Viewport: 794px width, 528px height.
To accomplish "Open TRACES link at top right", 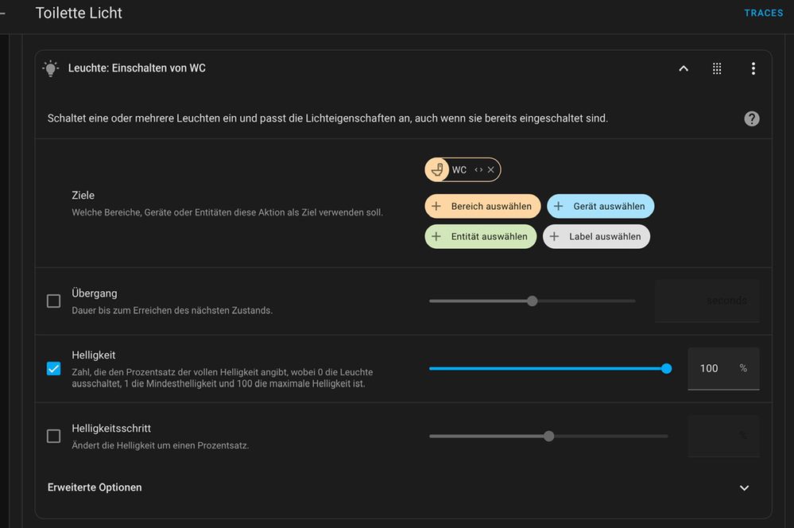I will (x=763, y=14).
